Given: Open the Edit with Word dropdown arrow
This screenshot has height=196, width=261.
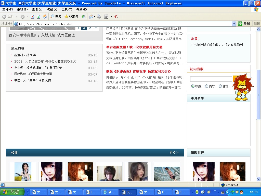Looking at the screenshot, I should [111, 17].
